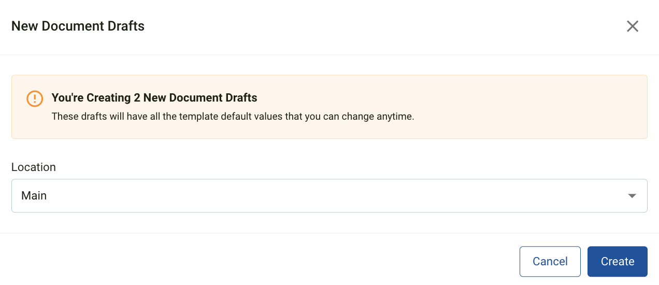
Task: Dismiss dialog using the X icon
Action: (x=632, y=26)
